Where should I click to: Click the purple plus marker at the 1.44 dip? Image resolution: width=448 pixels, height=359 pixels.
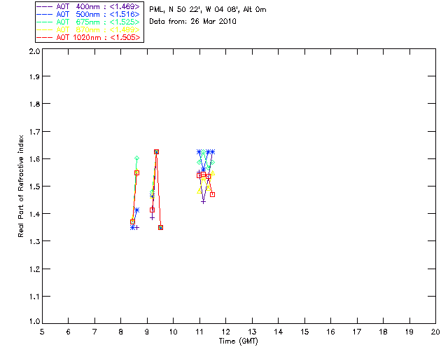point(203,202)
